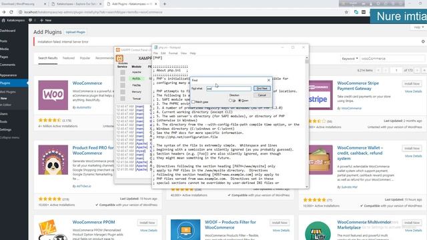
Task: Expand the Help dropdown tab
Action: coord(419,27)
